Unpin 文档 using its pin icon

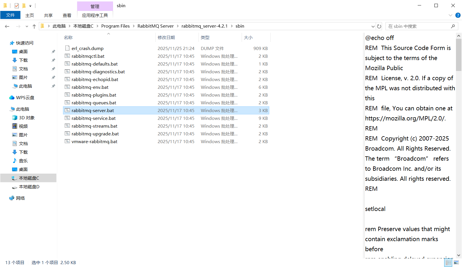tap(53, 69)
